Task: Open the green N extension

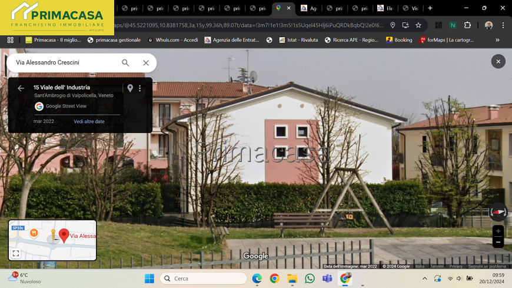Action: click(453, 25)
